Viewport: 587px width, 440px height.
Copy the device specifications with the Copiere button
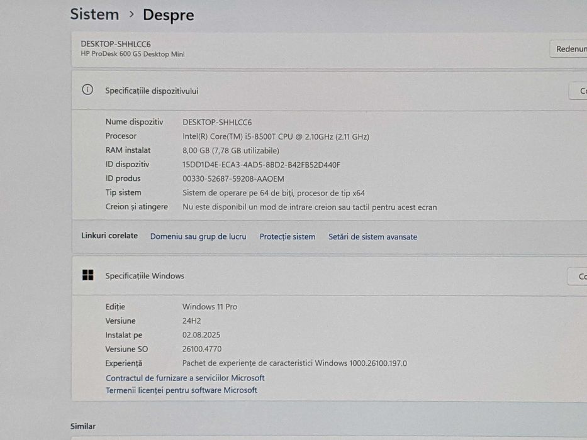578,91
